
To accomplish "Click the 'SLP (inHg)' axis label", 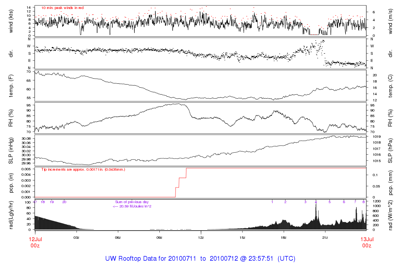I will tap(11, 151).
